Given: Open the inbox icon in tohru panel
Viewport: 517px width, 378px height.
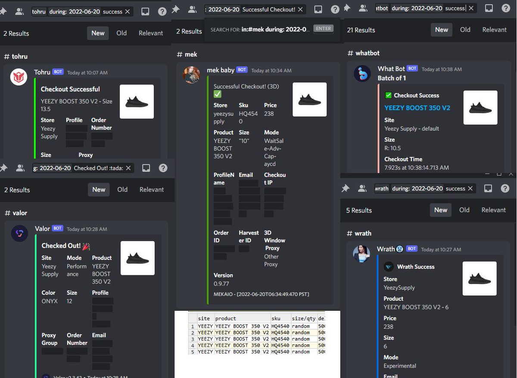Looking at the screenshot, I should tap(146, 12).
